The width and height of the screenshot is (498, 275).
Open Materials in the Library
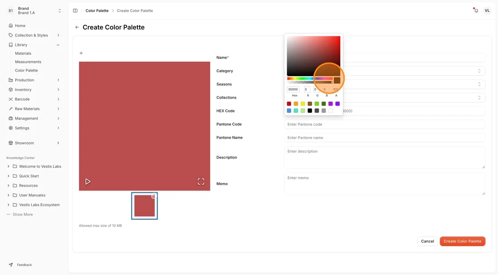tap(23, 53)
